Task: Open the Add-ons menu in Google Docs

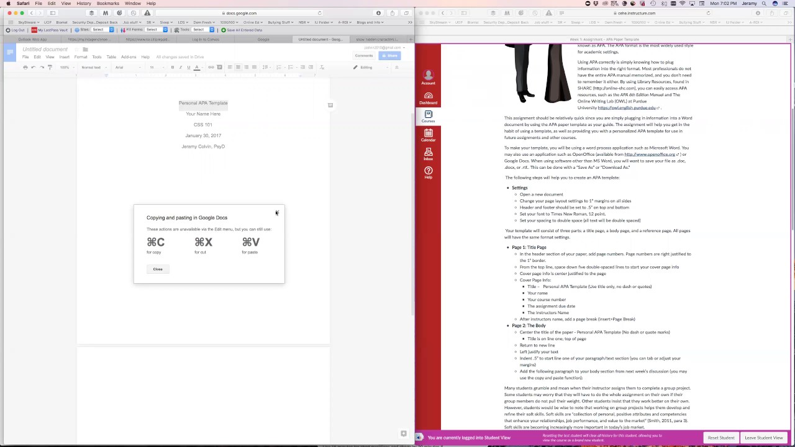Action: coord(129,57)
